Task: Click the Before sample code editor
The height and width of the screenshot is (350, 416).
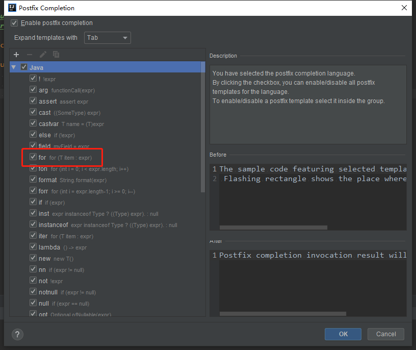Action: pos(308,197)
